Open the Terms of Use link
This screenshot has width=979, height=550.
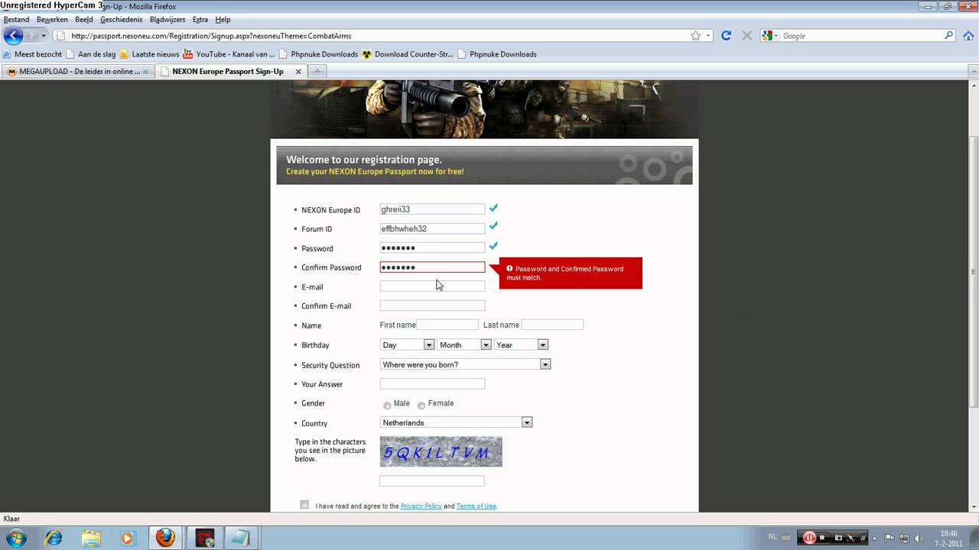[x=476, y=506]
